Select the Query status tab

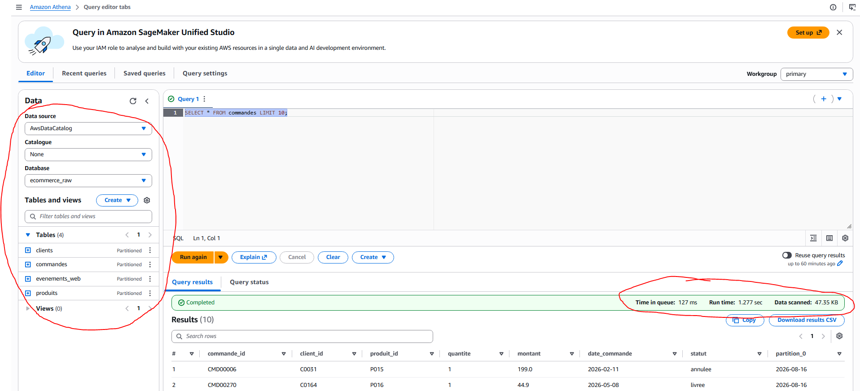click(249, 282)
